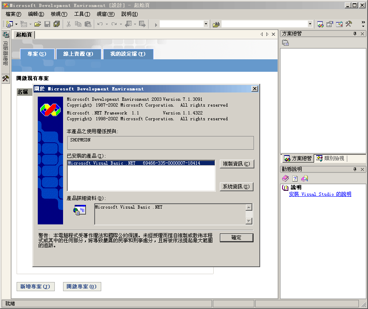The width and height of the screenshot is (368, 309).
Task: Click the Toolbox sidebar icon on left edge
Action: click(x=6, y=78)
